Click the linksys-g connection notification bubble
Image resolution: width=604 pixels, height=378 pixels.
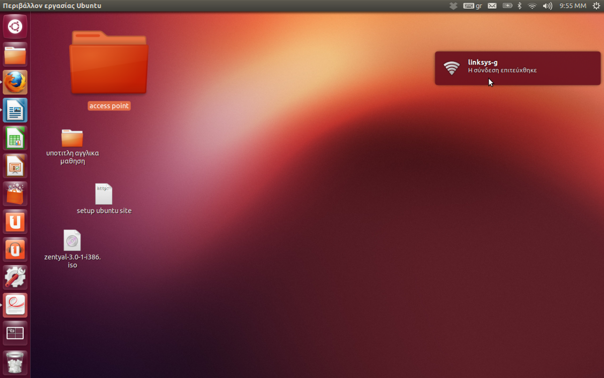tap(518, 68)
